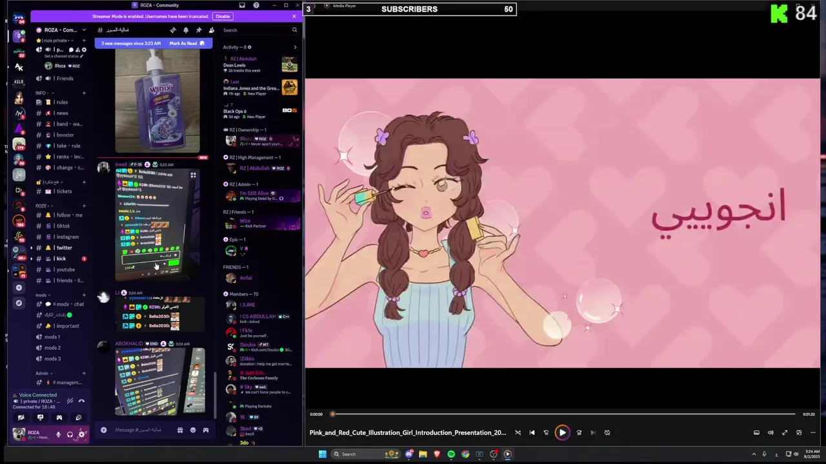826x464 pixels.
Task: Open volume control in Media Player
Action: 771,432
